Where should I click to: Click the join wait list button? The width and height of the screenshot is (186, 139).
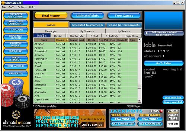coord(173,97)
